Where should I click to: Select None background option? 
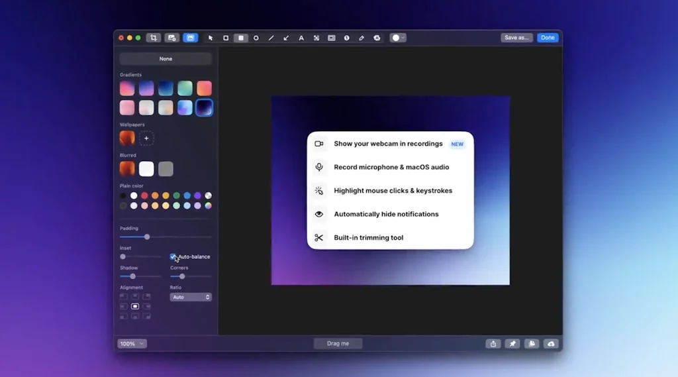tap(166, 59)
